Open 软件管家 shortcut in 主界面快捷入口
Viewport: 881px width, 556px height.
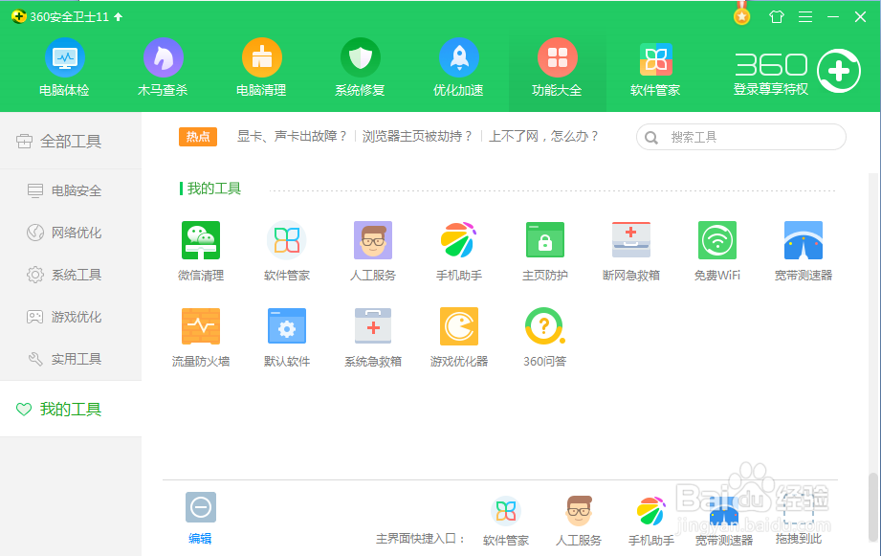point(506,522)
